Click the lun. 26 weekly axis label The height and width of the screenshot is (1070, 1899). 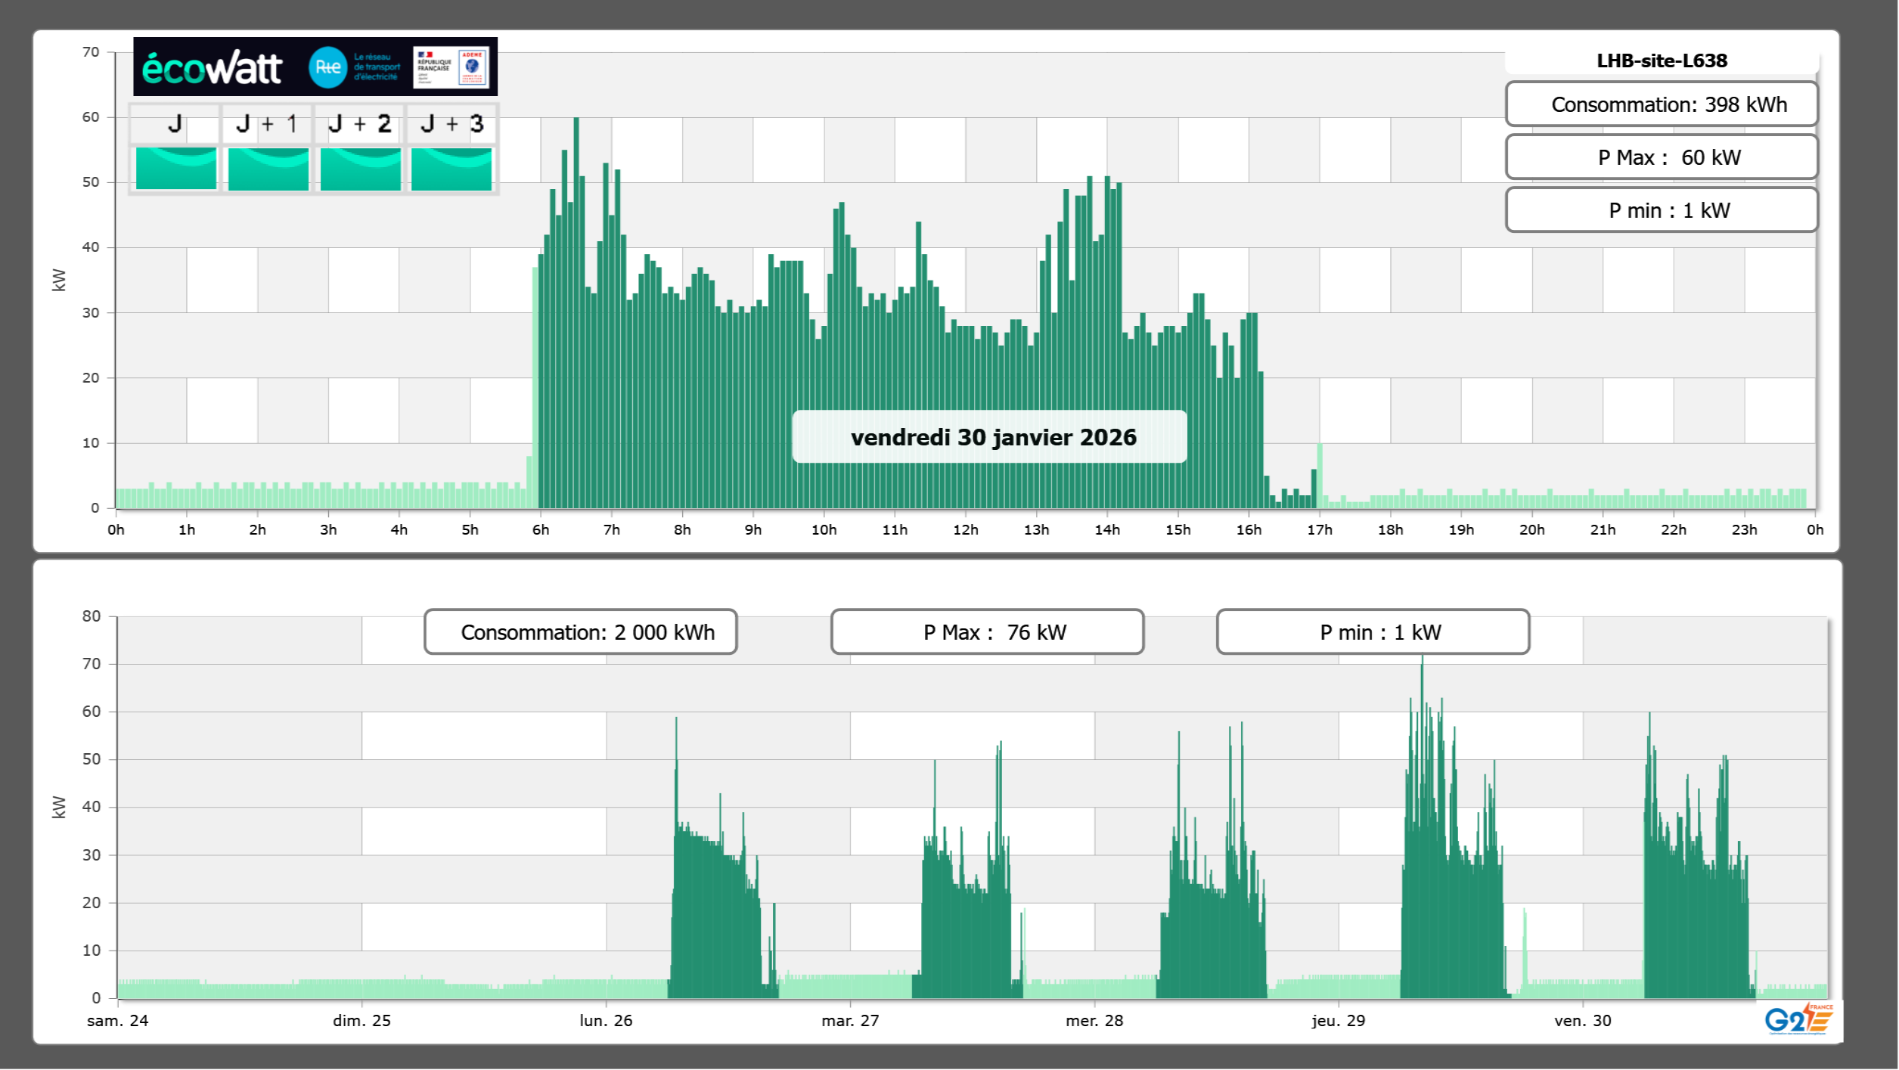[x=606, y=1021]
